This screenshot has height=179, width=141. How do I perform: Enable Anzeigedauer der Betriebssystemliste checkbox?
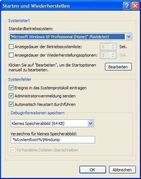tap(11, 47)
